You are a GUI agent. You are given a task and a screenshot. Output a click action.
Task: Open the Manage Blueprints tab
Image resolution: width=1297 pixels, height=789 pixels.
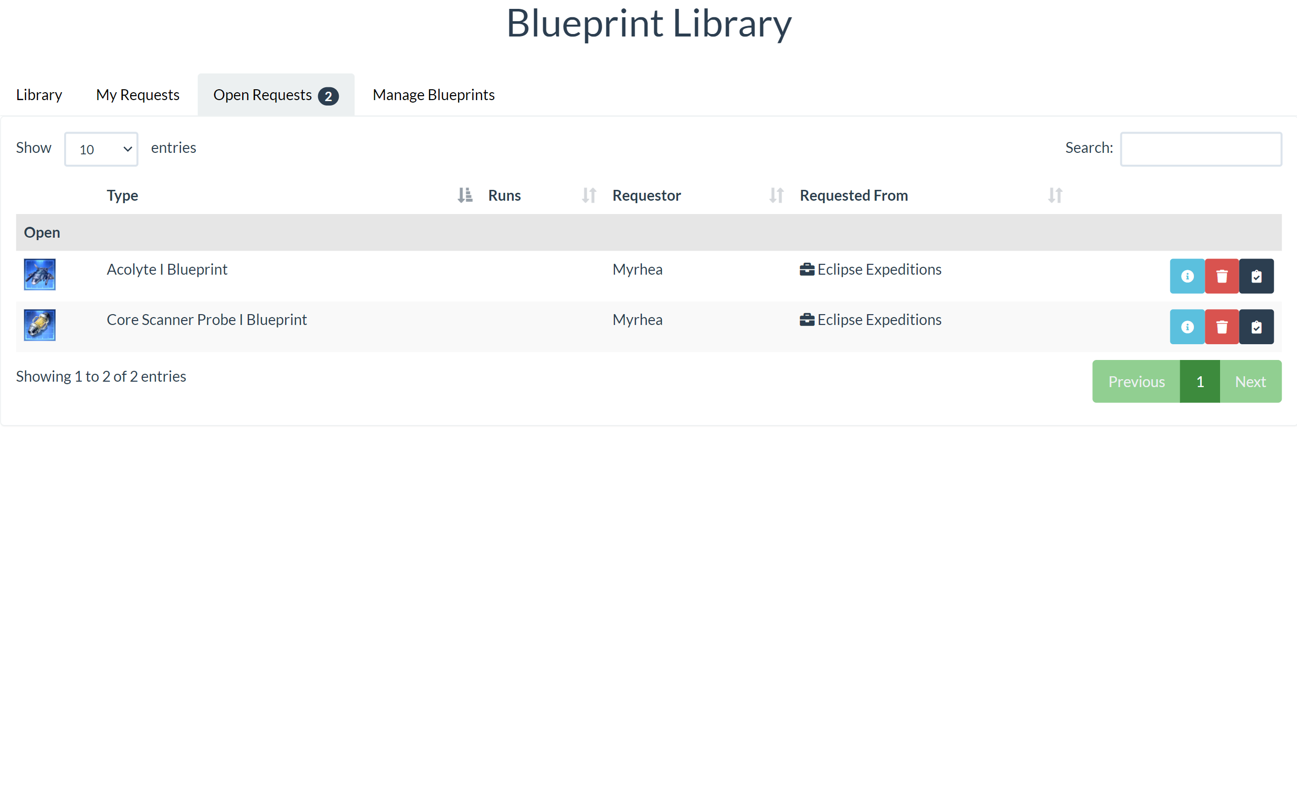(433, 95)
